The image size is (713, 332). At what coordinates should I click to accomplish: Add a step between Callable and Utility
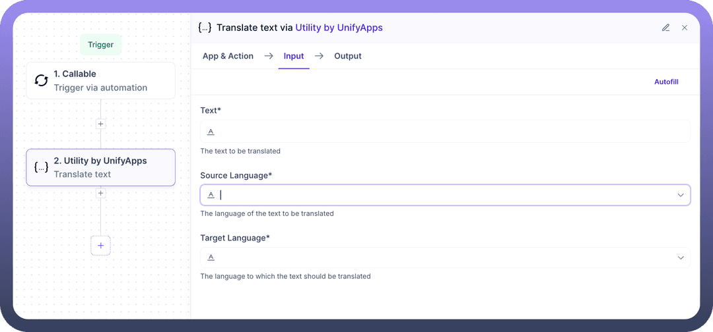click(100, 124)
